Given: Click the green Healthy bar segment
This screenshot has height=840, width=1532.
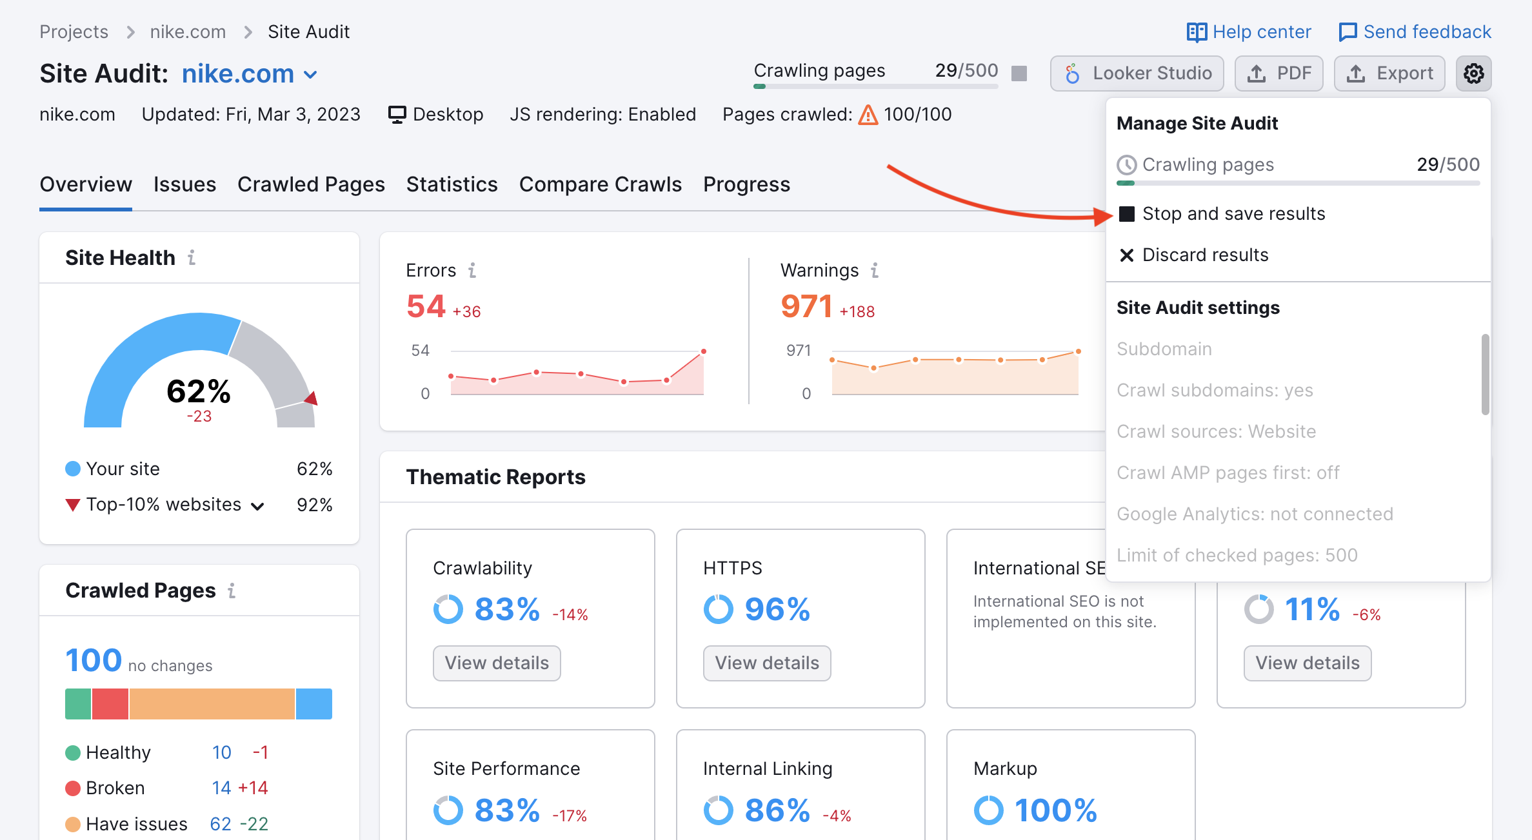Looking at the screenshot, I should click(78, 704).
